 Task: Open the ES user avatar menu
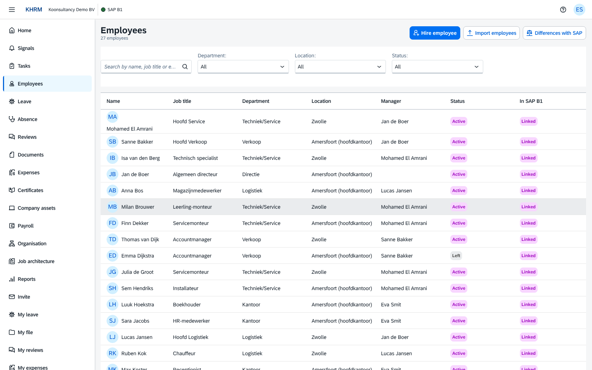(579, 10)
